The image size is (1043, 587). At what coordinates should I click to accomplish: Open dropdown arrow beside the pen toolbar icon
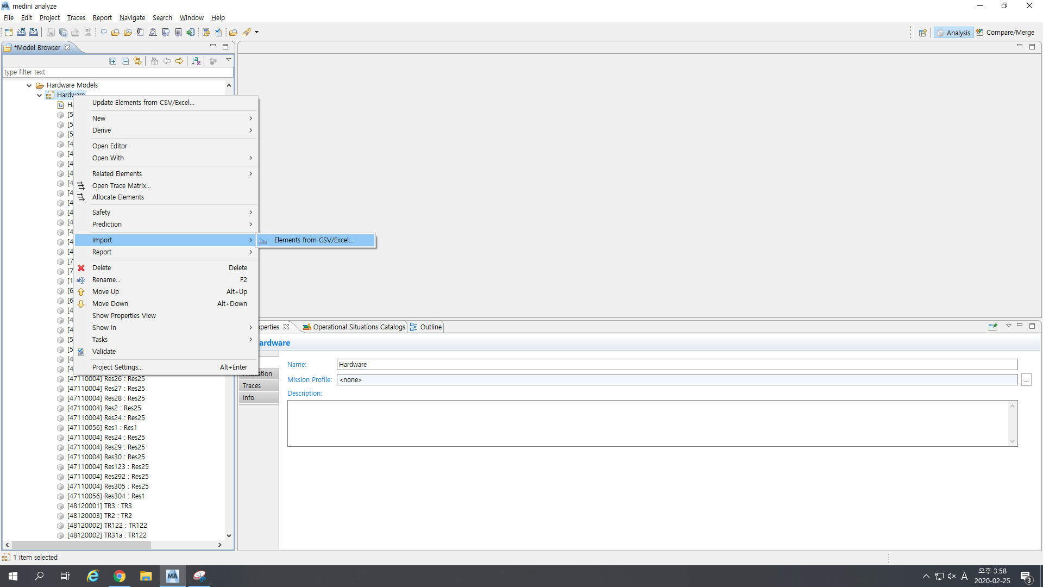[257, 32]
